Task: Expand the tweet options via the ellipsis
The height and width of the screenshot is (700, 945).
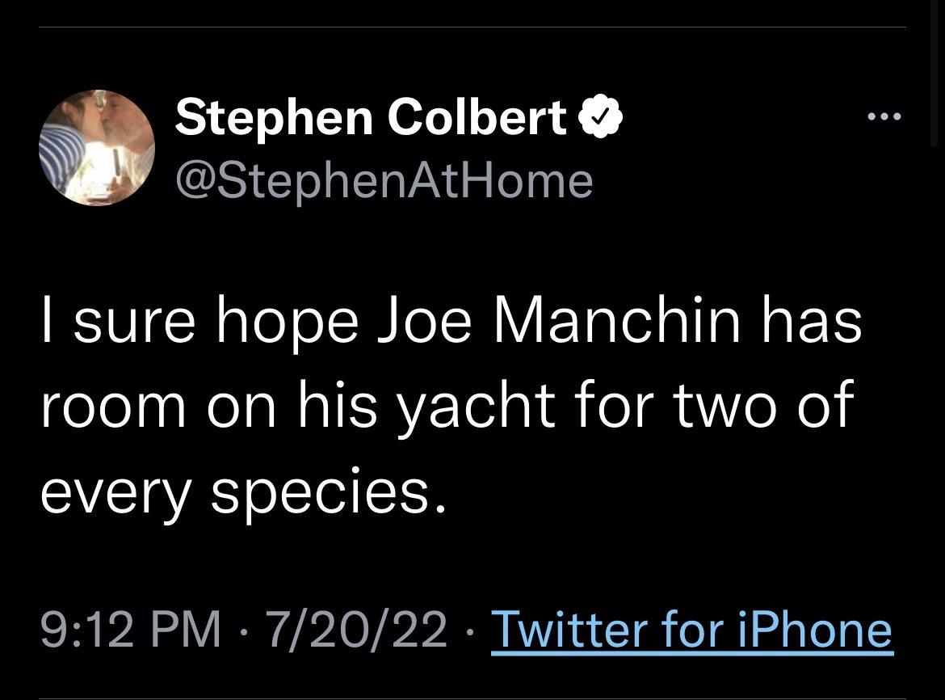Action: 885,115
